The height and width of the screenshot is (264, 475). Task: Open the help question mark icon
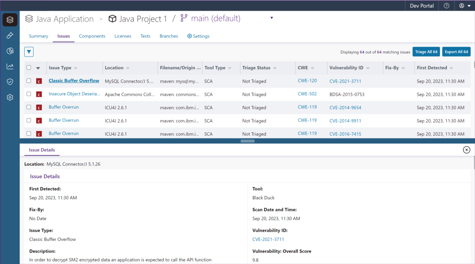(446, 6)
